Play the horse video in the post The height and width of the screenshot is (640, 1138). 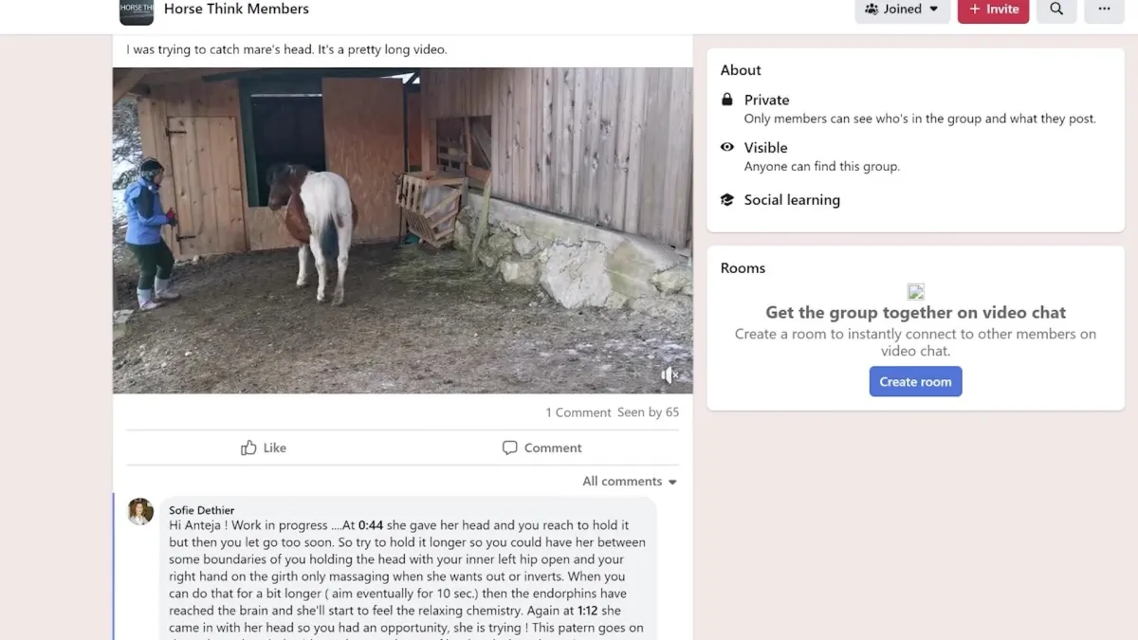pyautogui.click(x=402, y=230)
